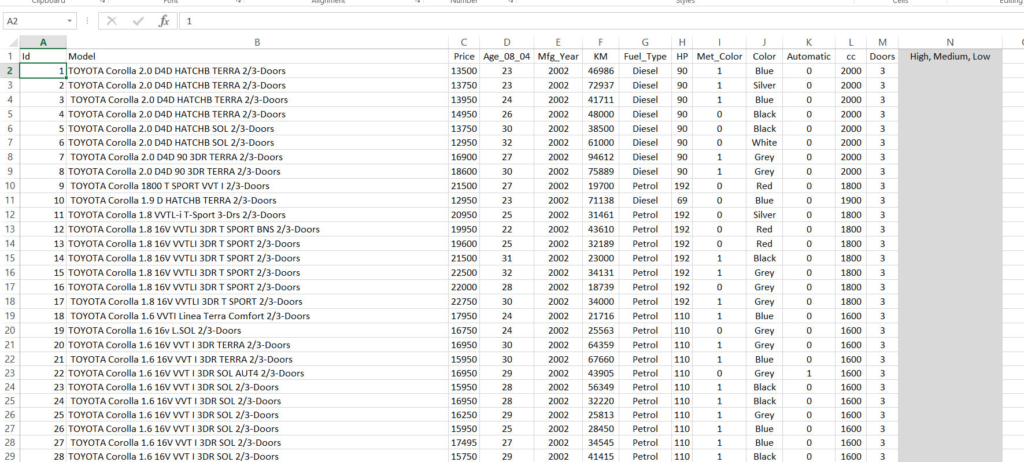Click the 'Fuel_Type' header cell
Screen dimensions: 1024x462
click(645, 56)
